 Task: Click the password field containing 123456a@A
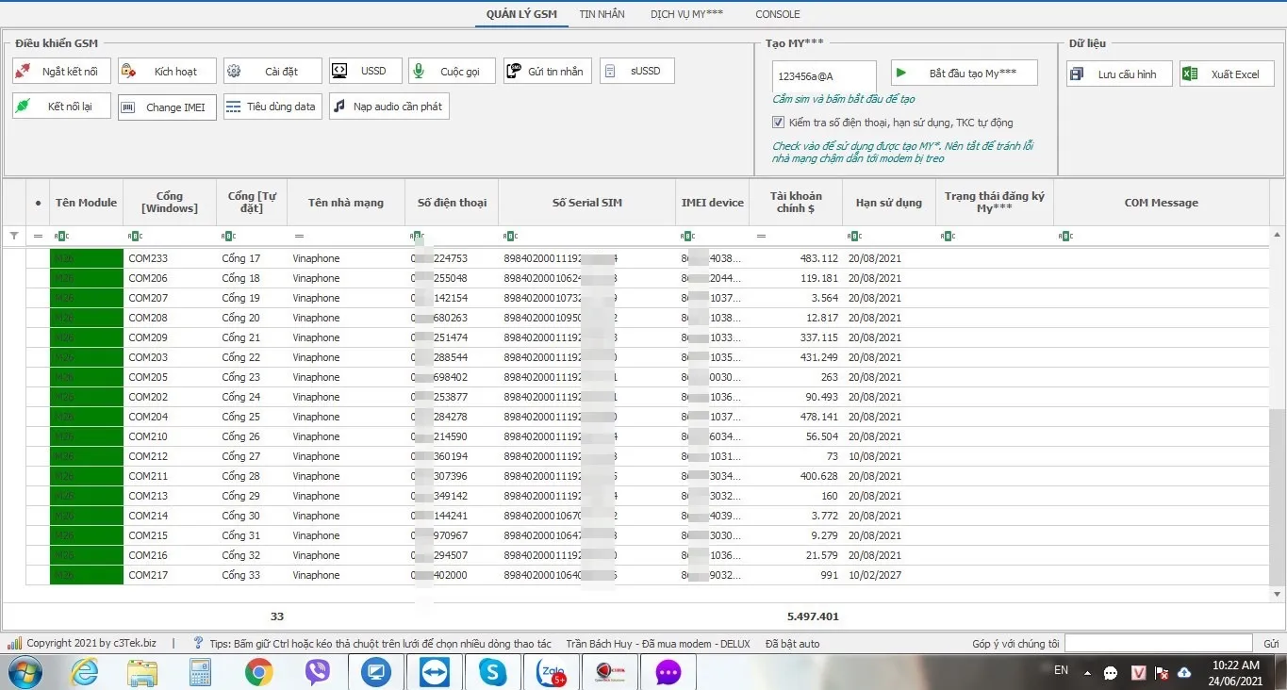coord(823,76)
